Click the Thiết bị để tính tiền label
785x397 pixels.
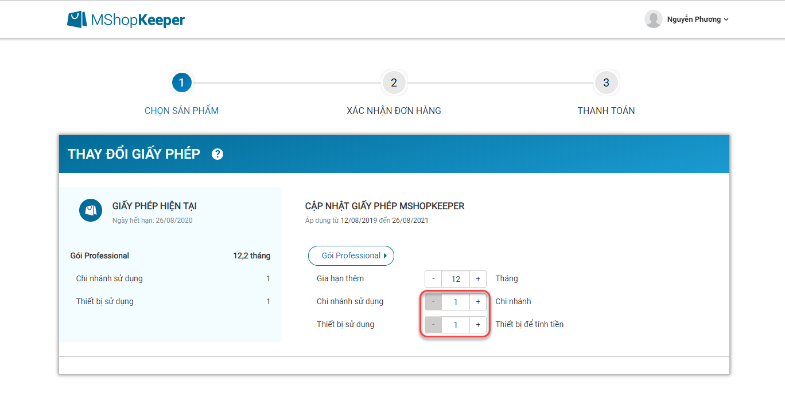coord(530,324)
